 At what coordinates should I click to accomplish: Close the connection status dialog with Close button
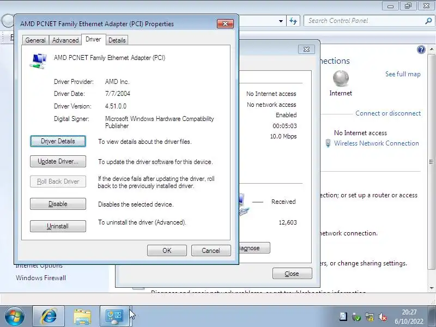click(292, 274)
